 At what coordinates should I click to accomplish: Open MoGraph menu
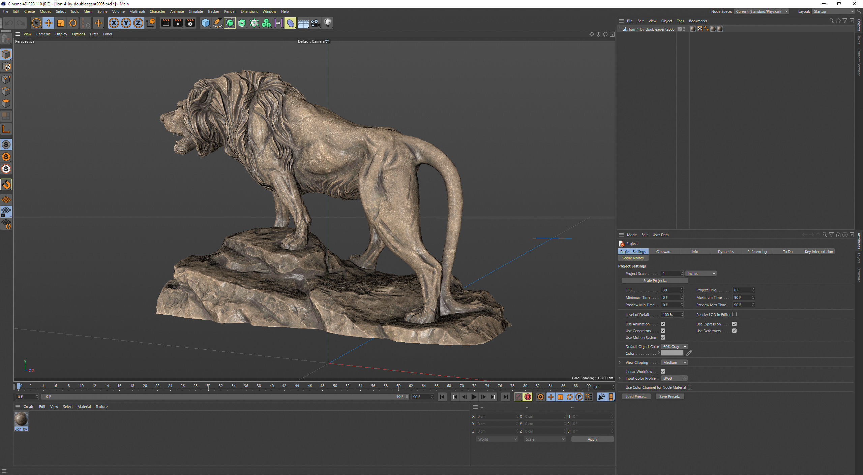tap(137, 11)
